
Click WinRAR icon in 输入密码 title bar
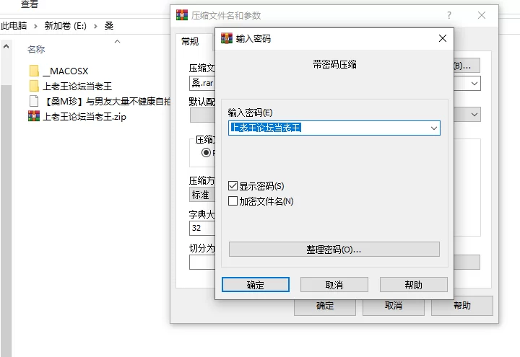pos(226,39)
